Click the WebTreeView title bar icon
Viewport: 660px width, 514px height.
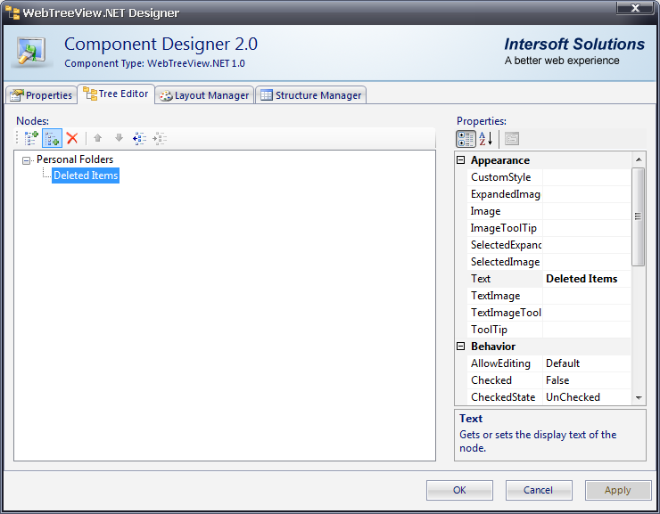(x=12, y=12)
